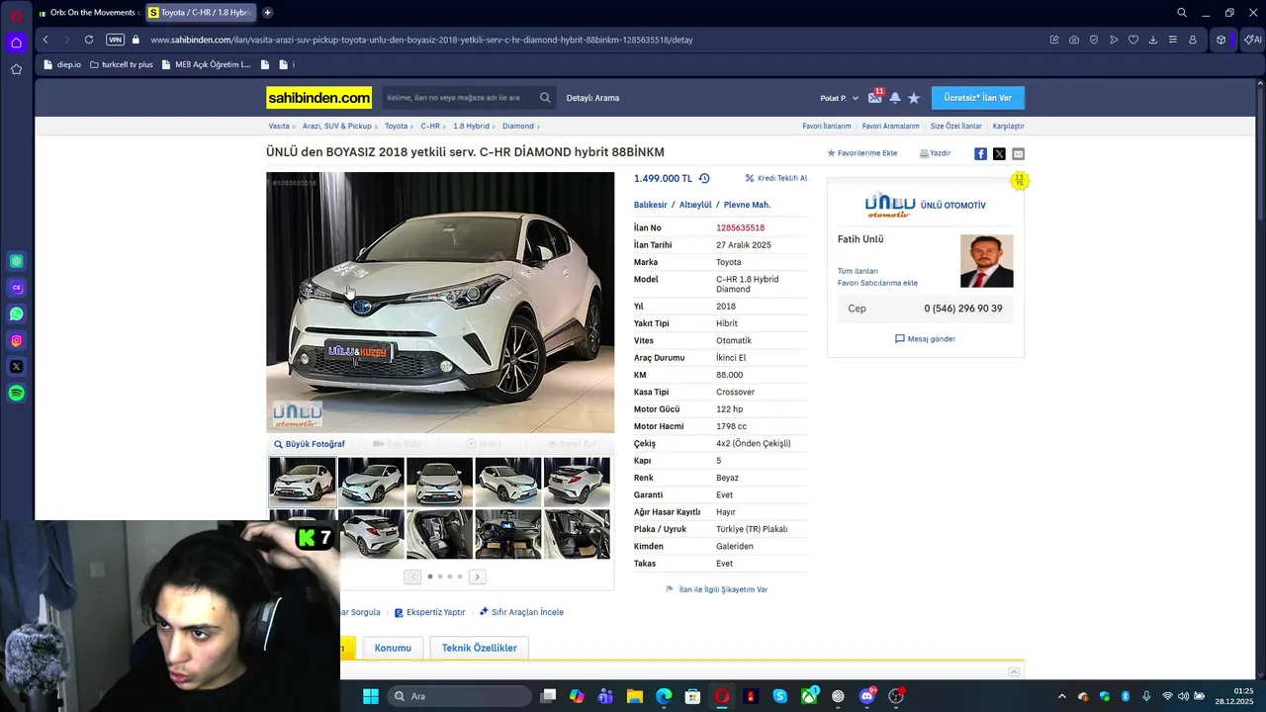The height and width of the screenshot is (712, 1266).
Task: Open price history clock icon
Action: [704, 178]
